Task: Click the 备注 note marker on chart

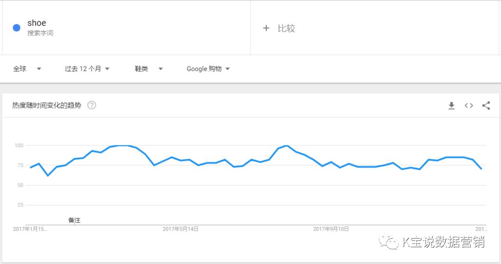Action: click(74, 220)
